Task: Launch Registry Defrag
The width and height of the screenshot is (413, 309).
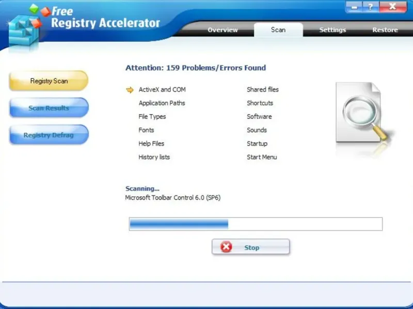Action: 49,135
